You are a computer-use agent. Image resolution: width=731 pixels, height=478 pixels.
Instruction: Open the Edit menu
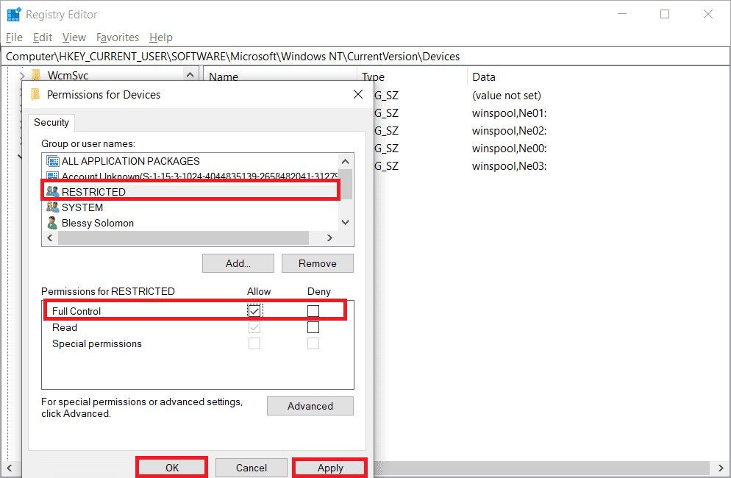point(43,38)
